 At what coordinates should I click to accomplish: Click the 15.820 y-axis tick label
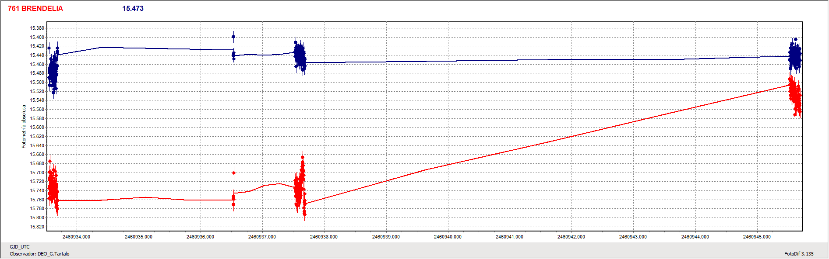tap(37, 227)
